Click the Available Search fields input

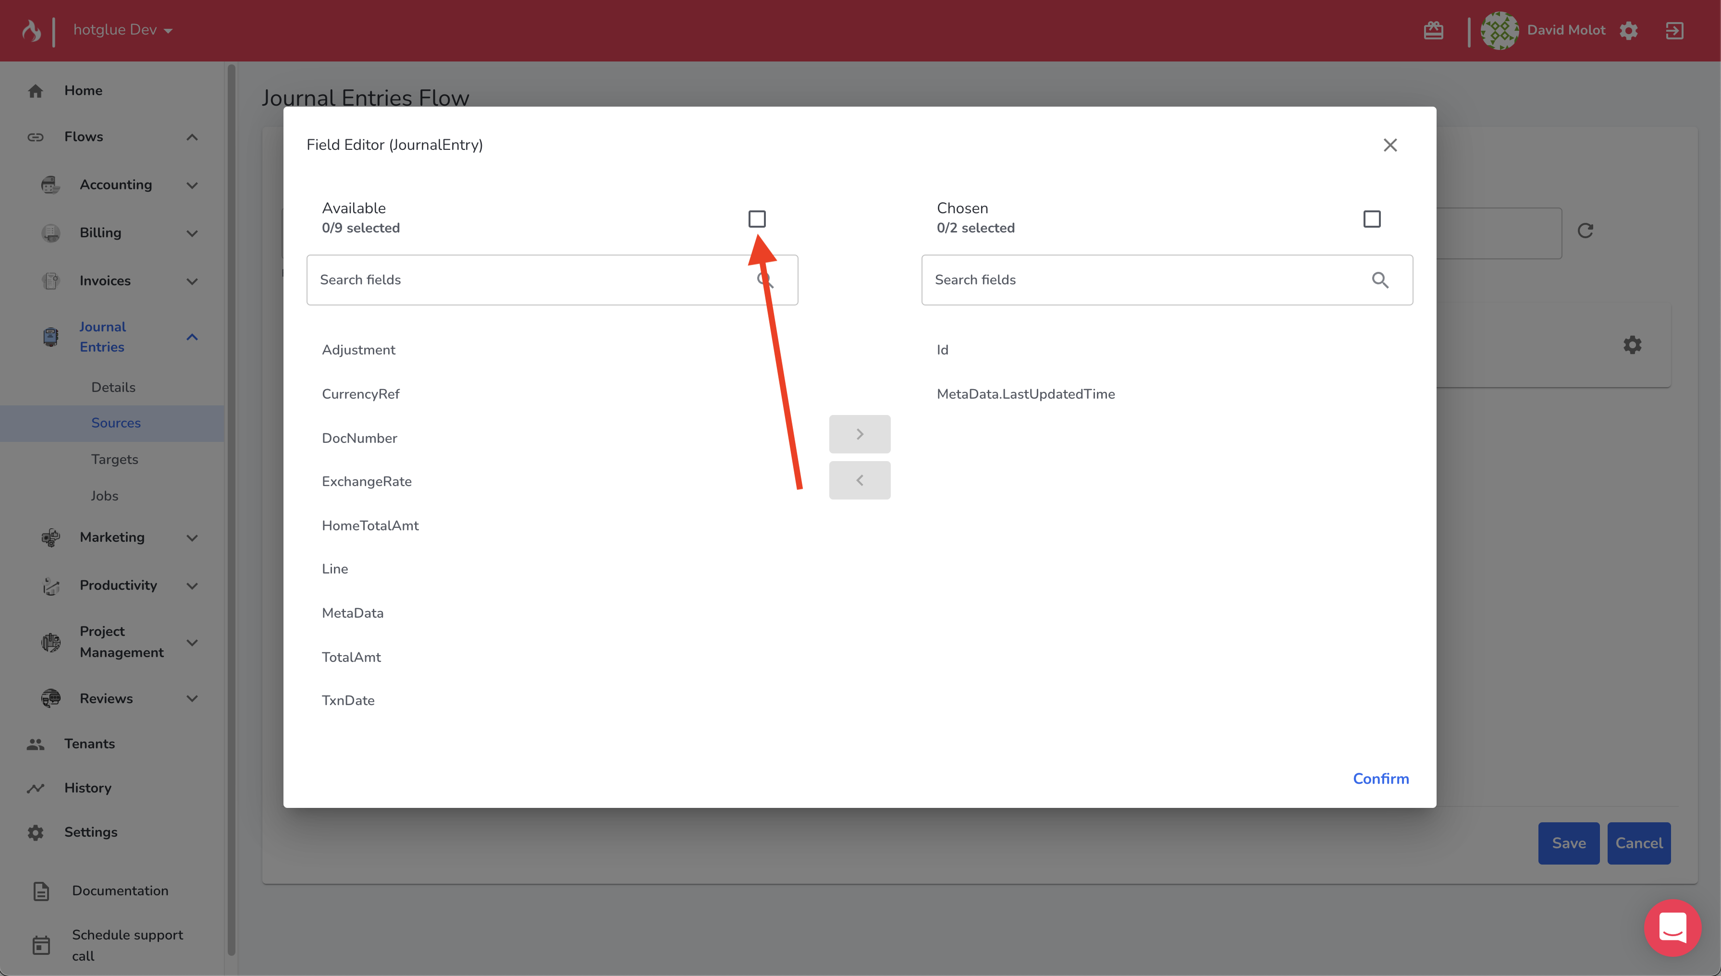point(529,280)
